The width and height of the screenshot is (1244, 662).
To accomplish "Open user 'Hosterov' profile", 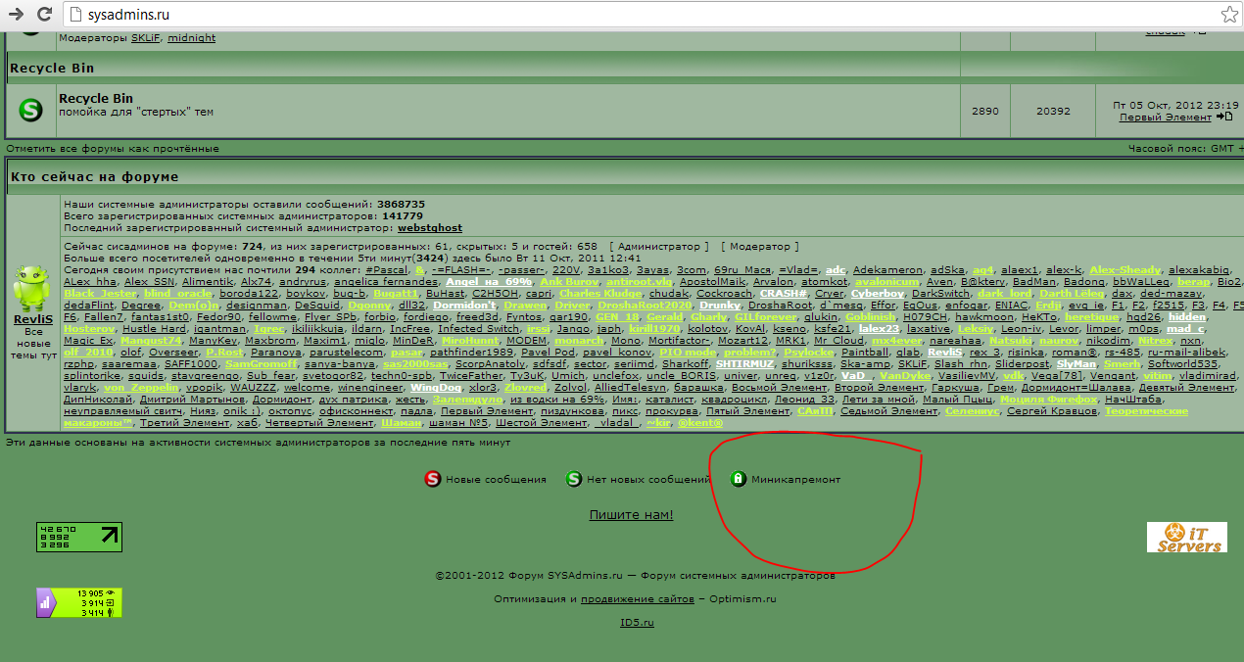I will (x=89, y=328).
